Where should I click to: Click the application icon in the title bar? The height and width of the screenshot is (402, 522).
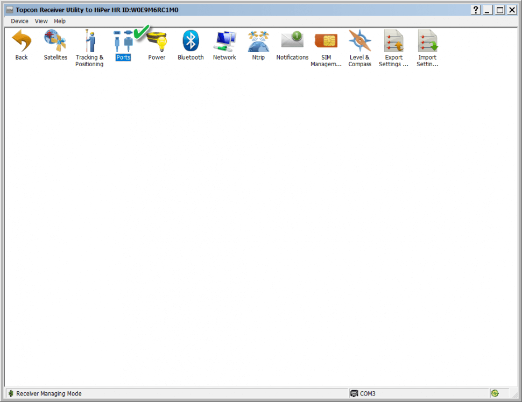10,10
